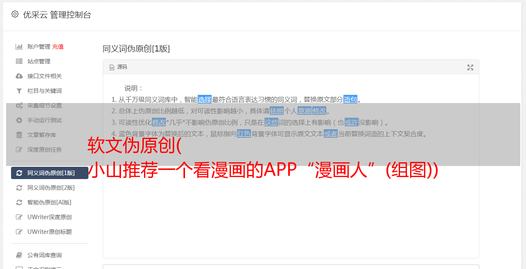Click the database icon for 文章暂存库

[19, 135]
